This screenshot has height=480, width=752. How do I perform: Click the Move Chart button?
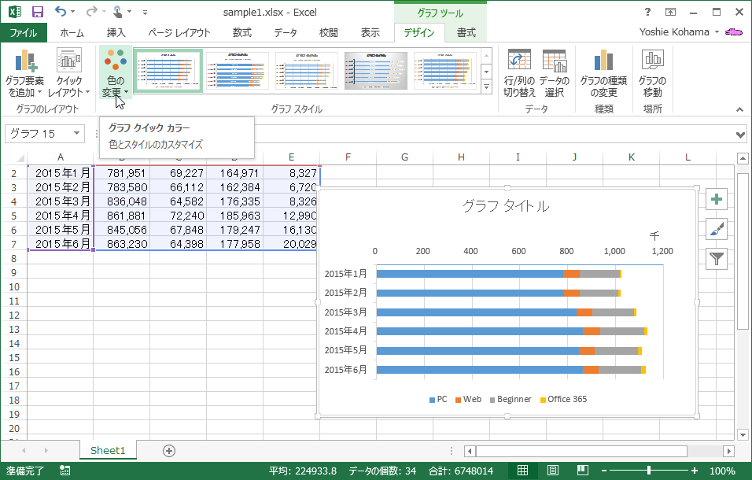pos(652,73)
